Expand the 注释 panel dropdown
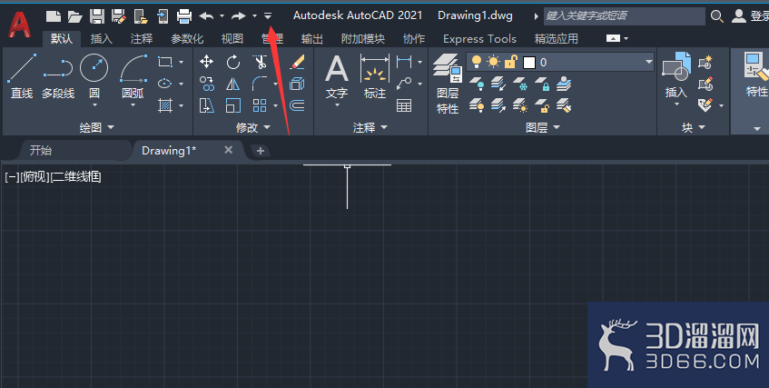 point(370,128)
